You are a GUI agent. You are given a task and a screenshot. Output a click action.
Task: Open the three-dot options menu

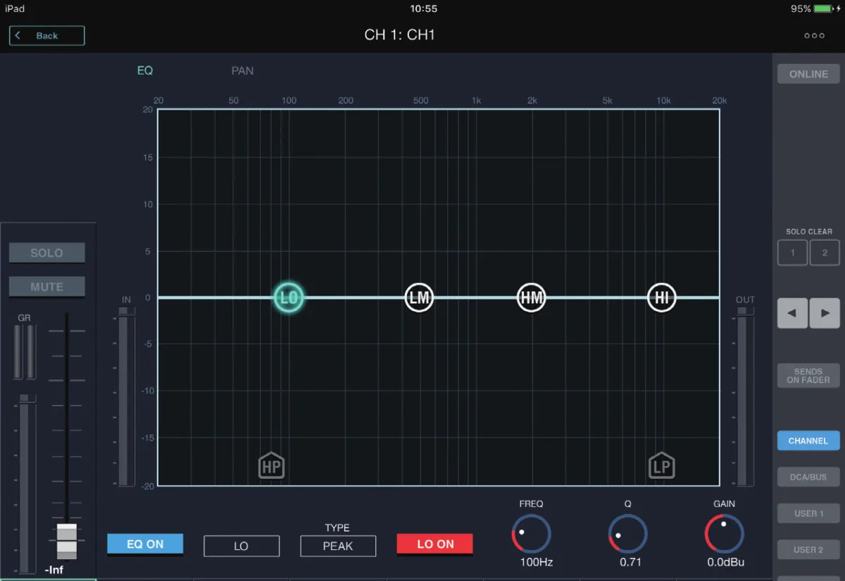pos(814,36)
